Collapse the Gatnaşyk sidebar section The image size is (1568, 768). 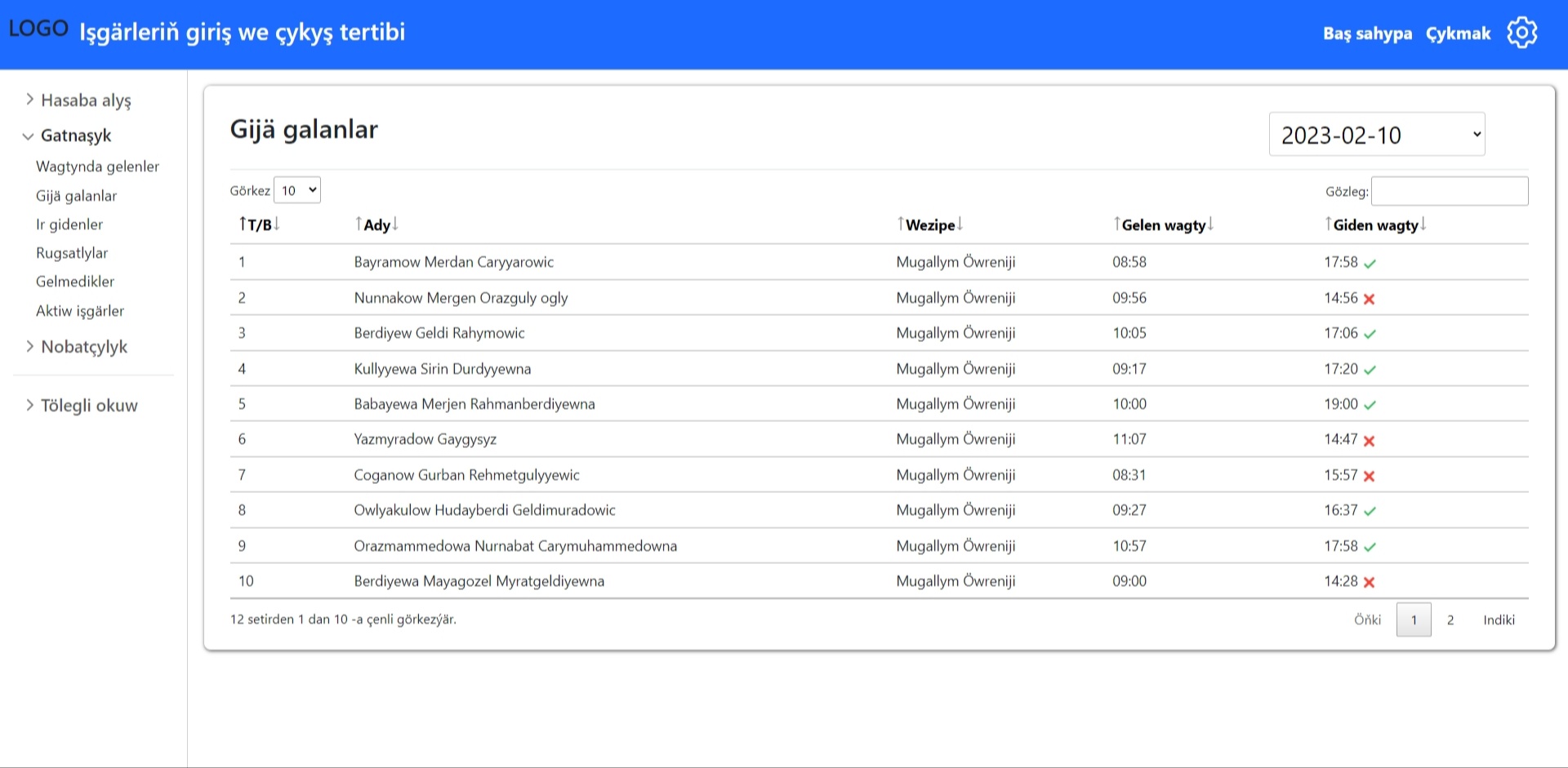75,135
